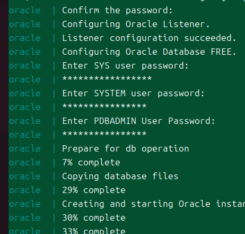Image resolution: width=245 pixels, height=234 pixels.
Task: Click the '29% complete' line
Action: pyautogui.click(x=94, y=190)
